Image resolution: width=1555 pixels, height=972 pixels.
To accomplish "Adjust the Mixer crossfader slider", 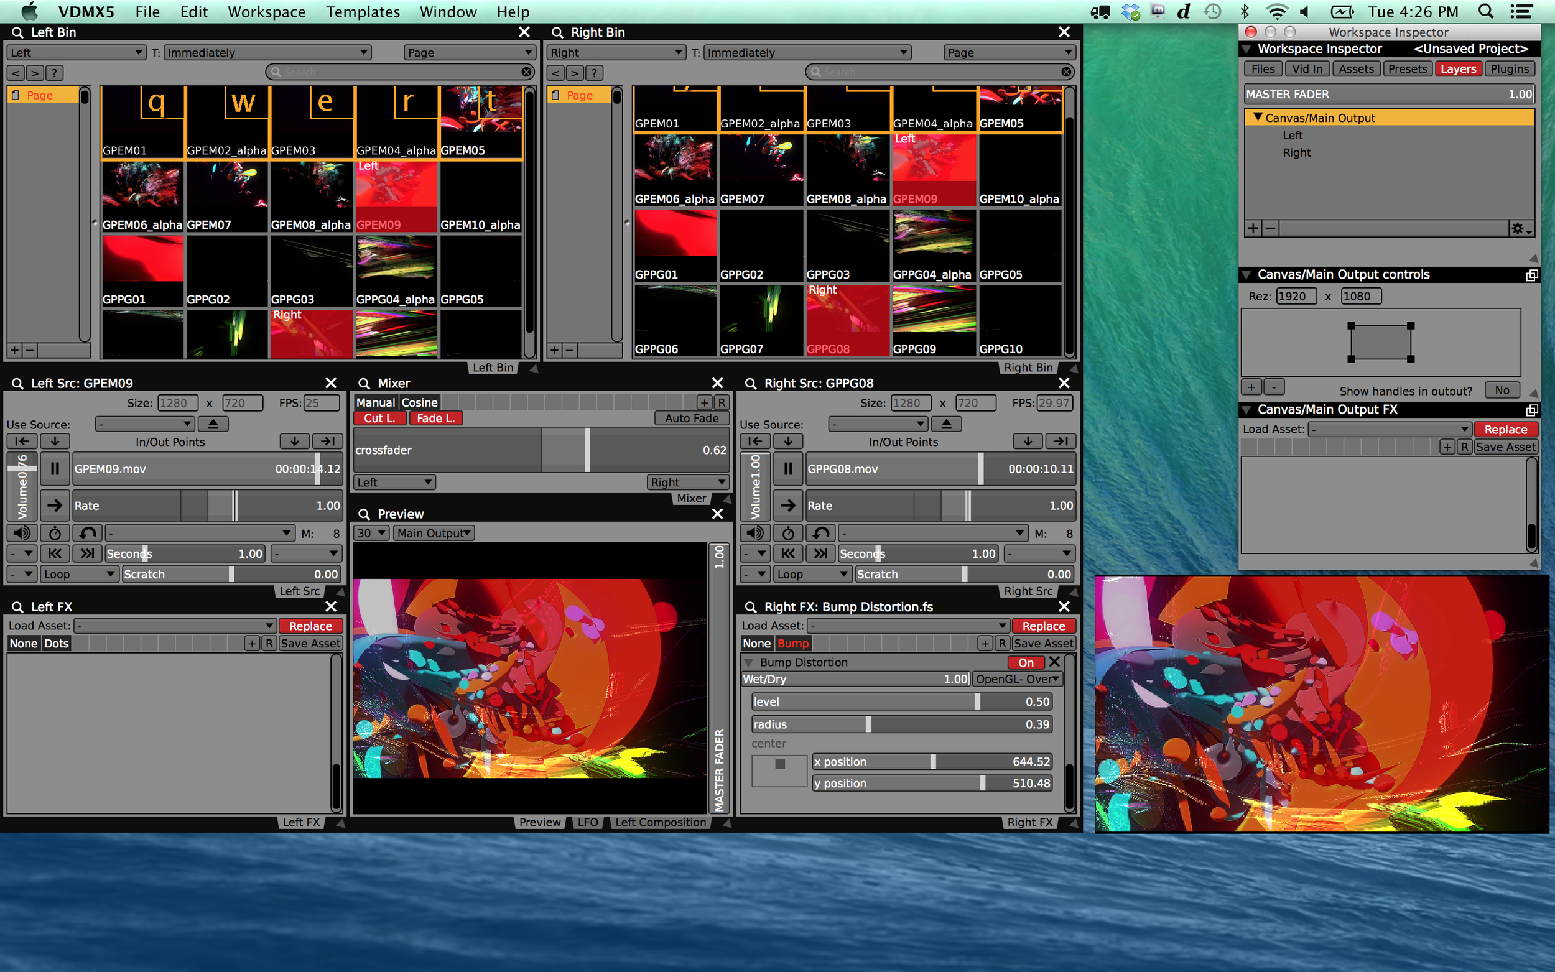I will tap(541, 450).
